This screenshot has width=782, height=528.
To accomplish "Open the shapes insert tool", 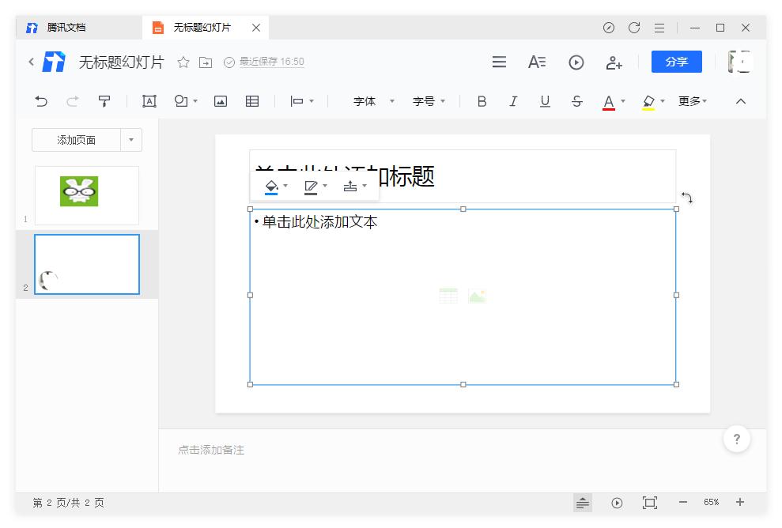I will (x=181, y=101).
